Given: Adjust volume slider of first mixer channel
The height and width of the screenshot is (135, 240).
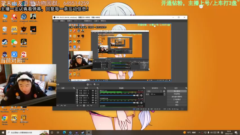Looking at the screenshot, I should [118, 95].
